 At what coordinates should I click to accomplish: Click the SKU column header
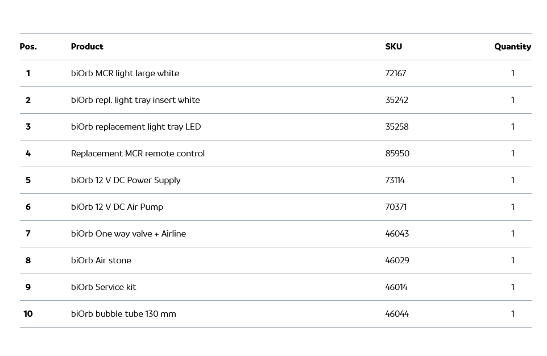393,47
